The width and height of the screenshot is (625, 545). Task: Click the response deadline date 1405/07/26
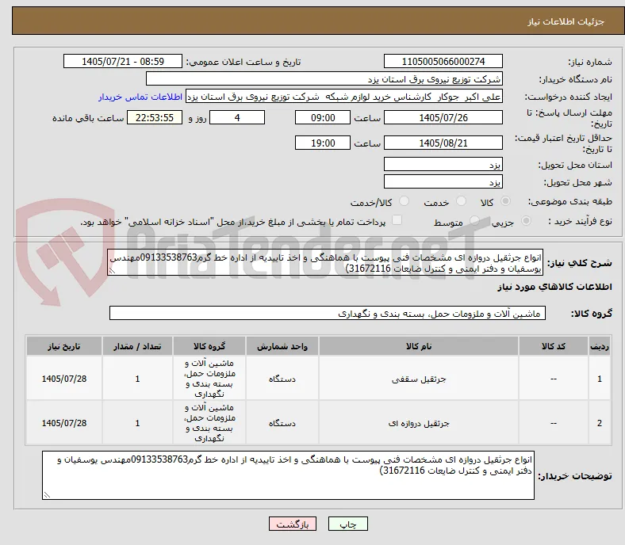tap(443, 117)
